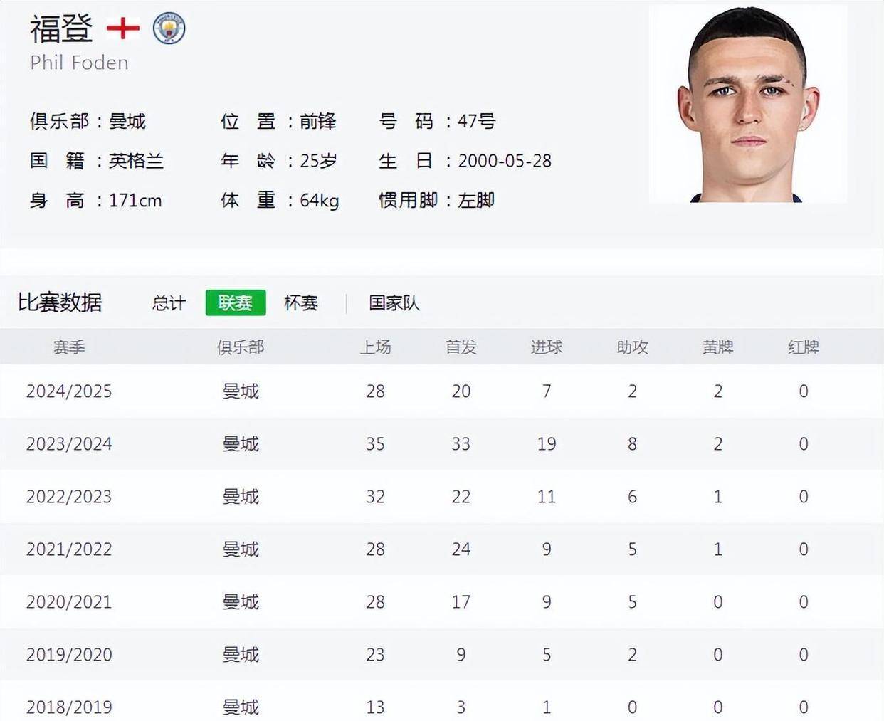
Task: Click the 红牌 column header
Action: click(x=804, y=347)
